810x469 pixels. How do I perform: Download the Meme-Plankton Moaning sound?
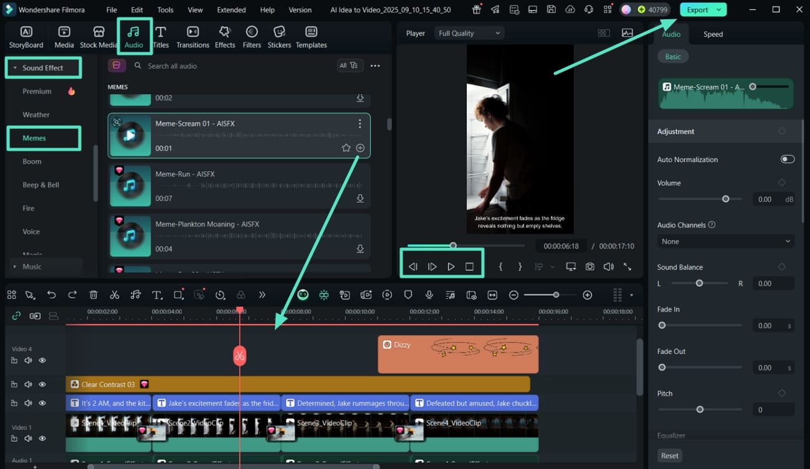(x=360, y=249)
